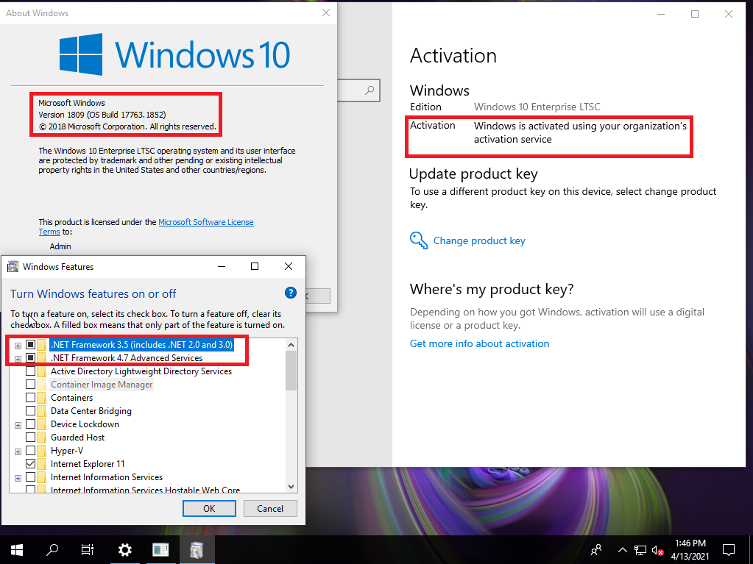Viewport: 753px width, 564px height.
Task: Check Guarded Host feature box
Action: [30, 438]
